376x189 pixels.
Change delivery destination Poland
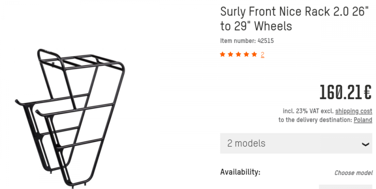coord(363,120)
